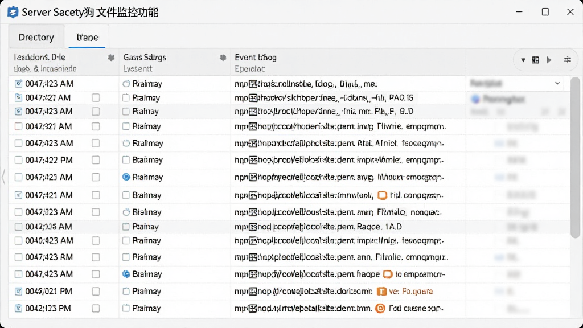Select the Trane tab
The height and width of the screenshot is (328, 583).
pyautogui.click(x=87, y=37)
